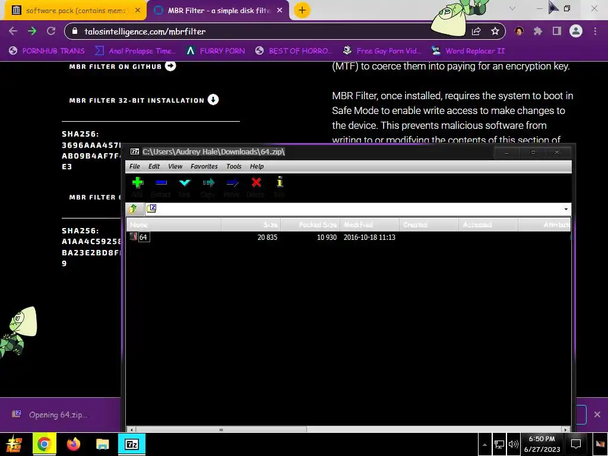This screenshot has width=608, height=456.
Task: Open File Explorer from the taskbar
Action: tap(103, 444)
